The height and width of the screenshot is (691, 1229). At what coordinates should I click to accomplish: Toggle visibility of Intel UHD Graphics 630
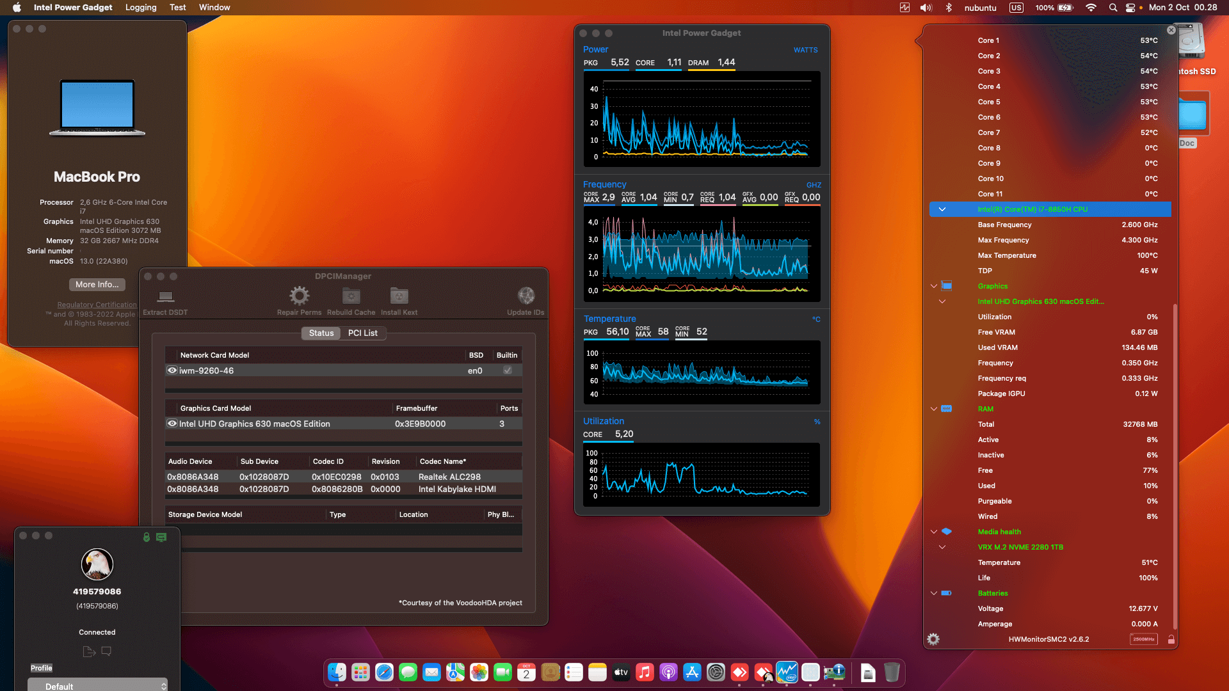pyautogui.click(x=172, y=424)
